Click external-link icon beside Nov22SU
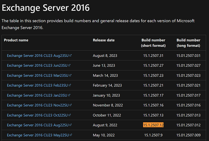The image size is (209, 141). (70, 105)
